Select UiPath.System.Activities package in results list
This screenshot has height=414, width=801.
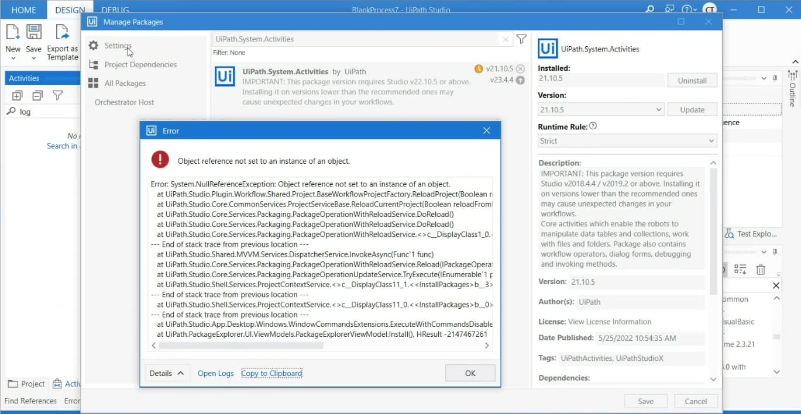point(370,87)
